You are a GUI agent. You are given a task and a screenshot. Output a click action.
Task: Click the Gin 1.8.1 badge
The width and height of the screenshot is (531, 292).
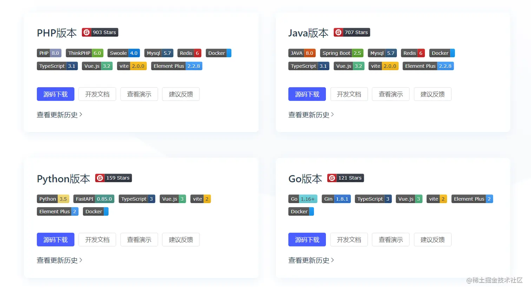(336, 199)
